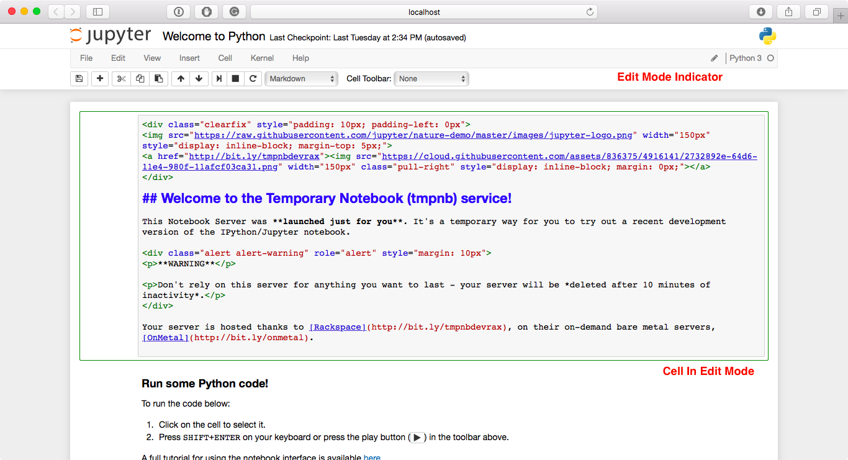
Task: Run the cell with the play-step icon
Action: [x=219, y=79]
